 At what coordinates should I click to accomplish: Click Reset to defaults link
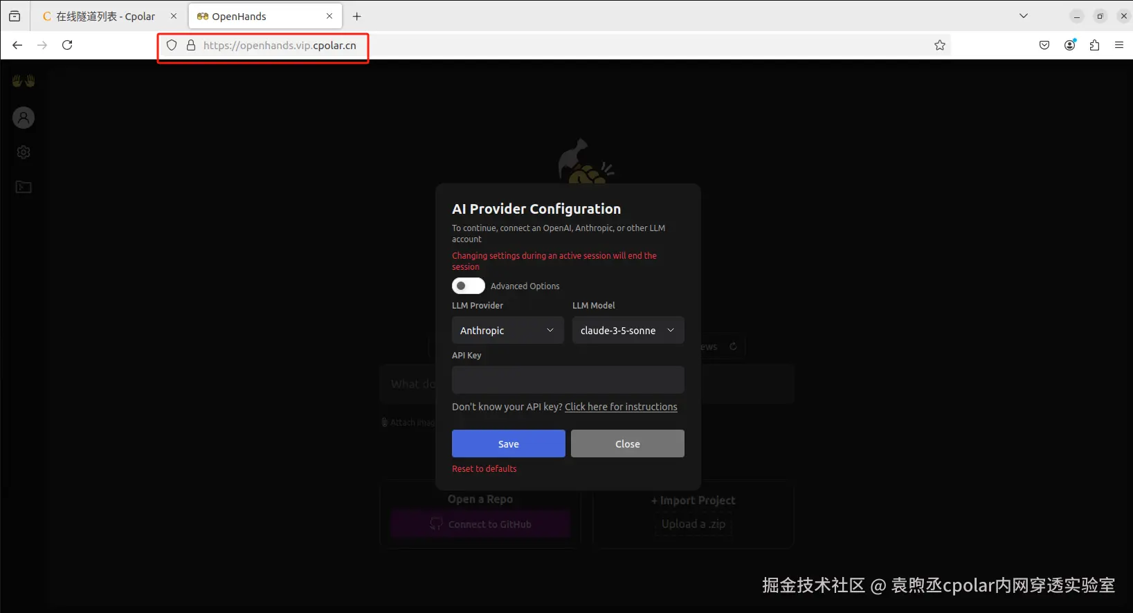click(484, 468)
